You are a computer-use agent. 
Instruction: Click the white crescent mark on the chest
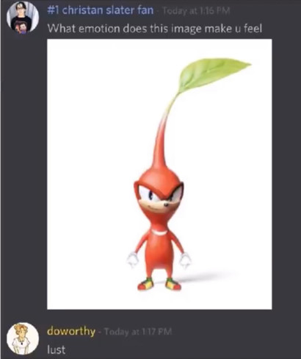pyautogui.click(x=159, y=231)
